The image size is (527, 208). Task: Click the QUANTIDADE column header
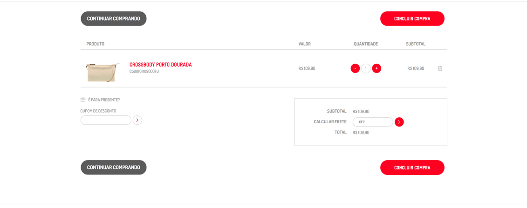pos(366,44)
